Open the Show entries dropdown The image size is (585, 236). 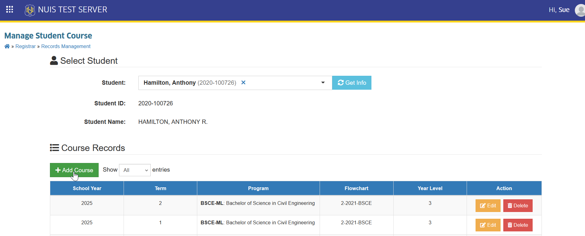135,170
